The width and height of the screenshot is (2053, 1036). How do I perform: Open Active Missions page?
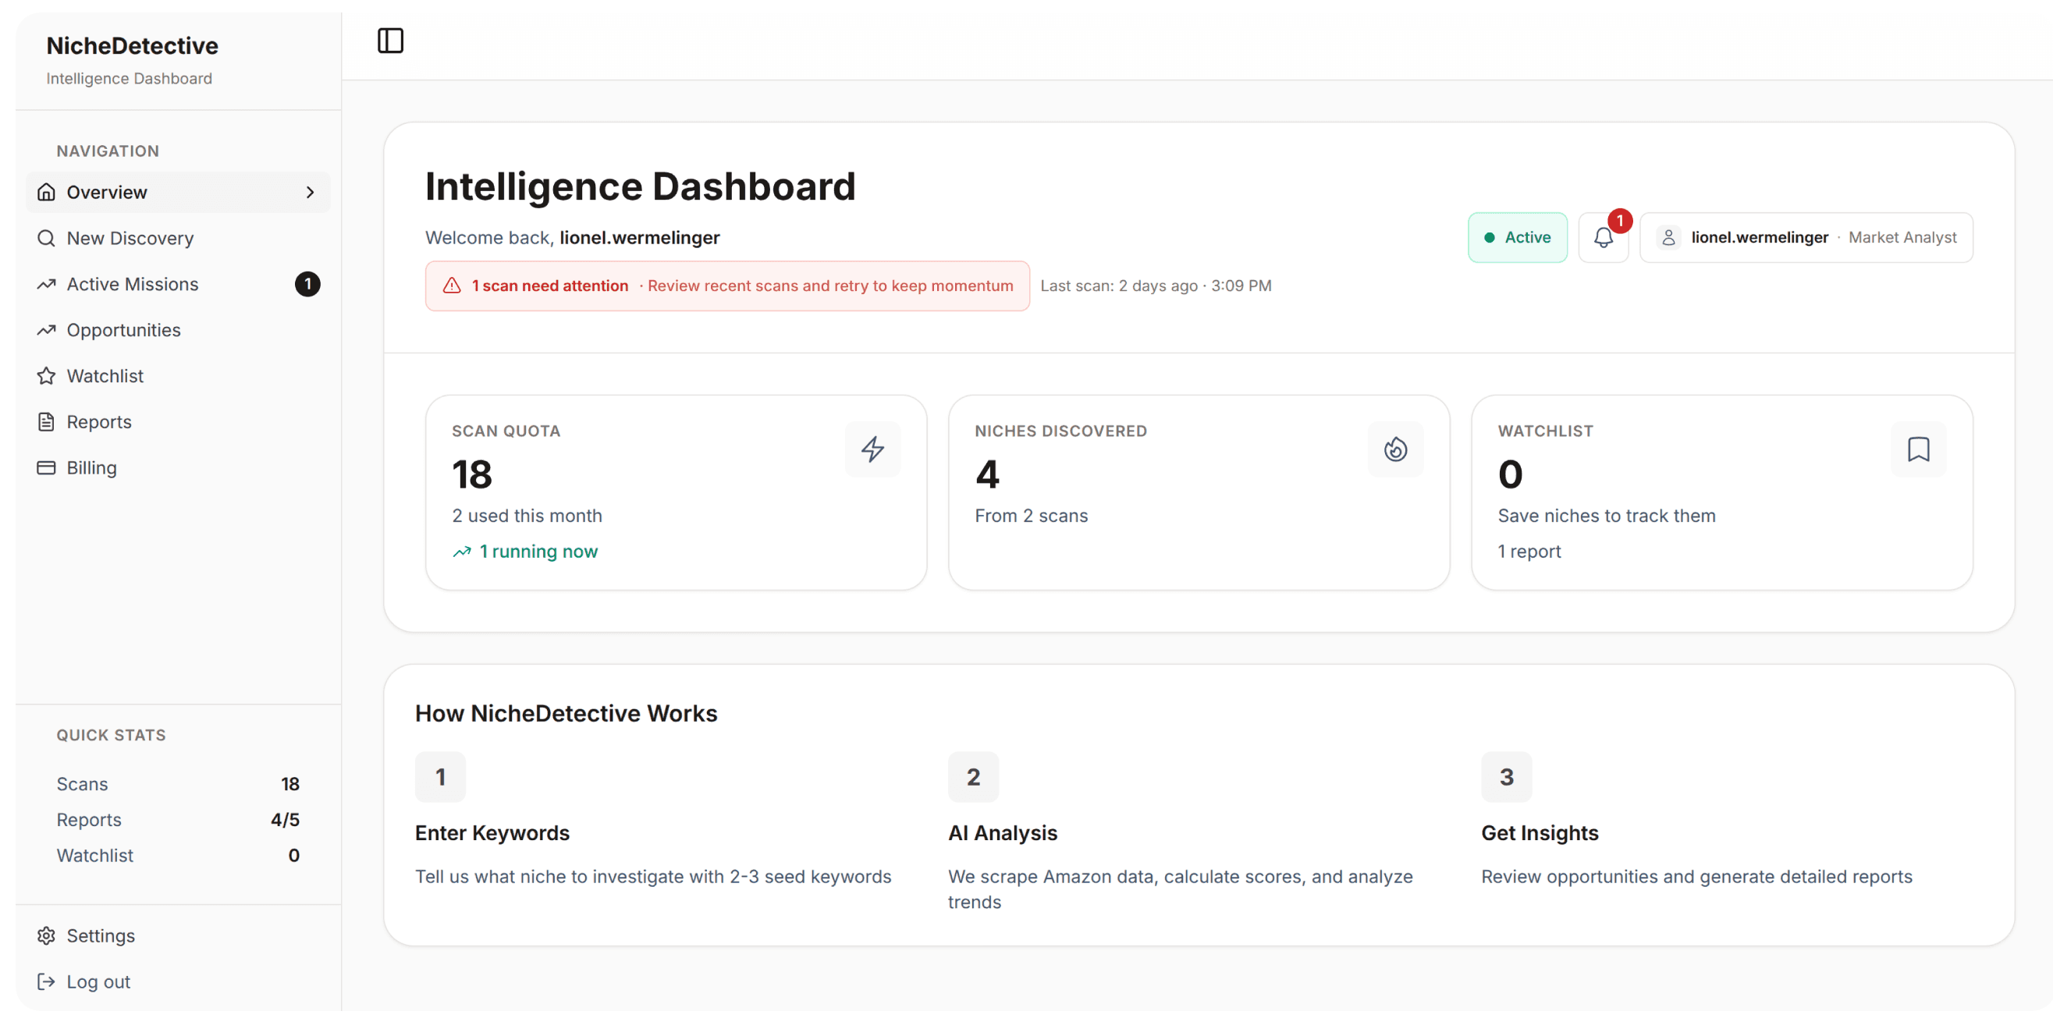133,285
